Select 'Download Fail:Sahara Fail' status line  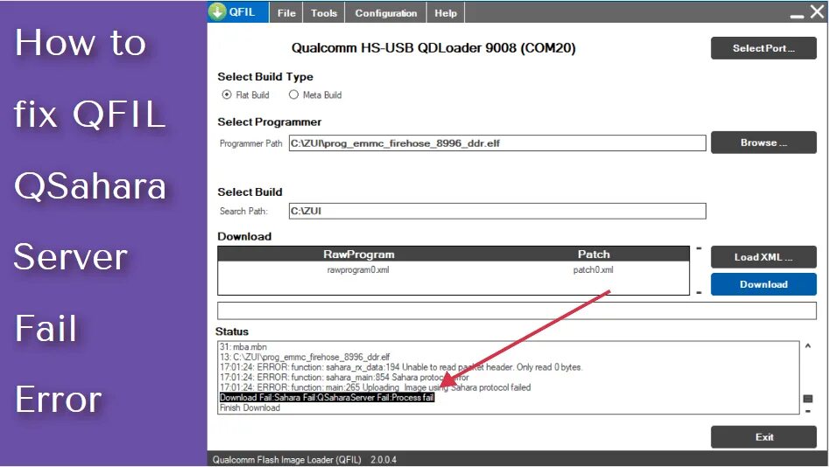coord(327,397)
